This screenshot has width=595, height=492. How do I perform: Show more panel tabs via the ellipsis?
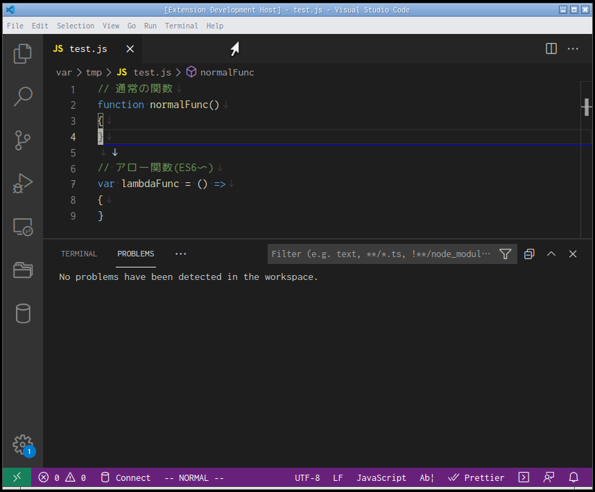pos(180,254)
